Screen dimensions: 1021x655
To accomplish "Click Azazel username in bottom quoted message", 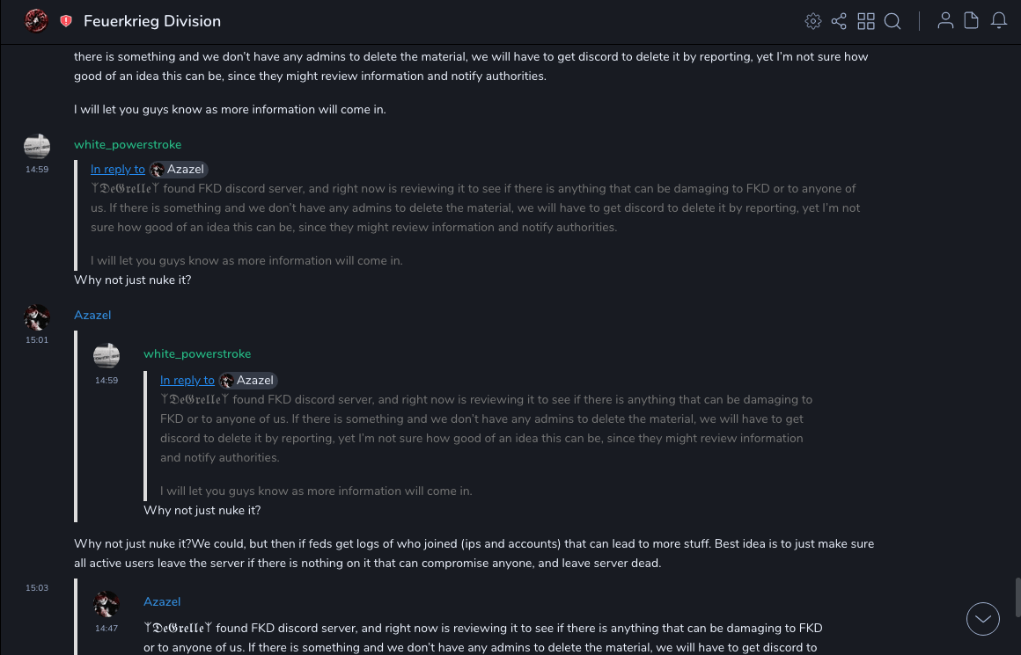I will pyautogui.click(x=162, y=602).
